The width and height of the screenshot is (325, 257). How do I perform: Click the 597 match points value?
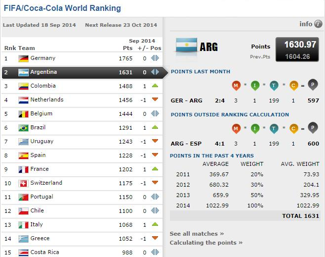[x=314, y=101]
